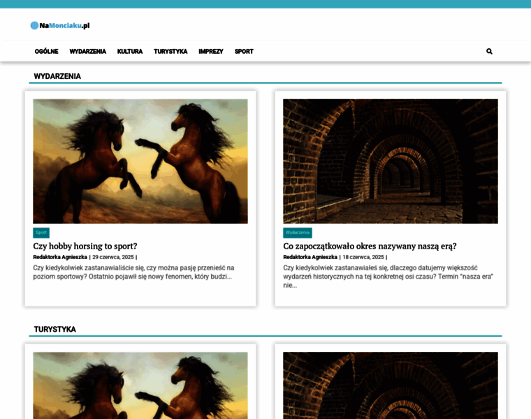This screenshot has height=419, width=531.
Task: Click the small Wydarzenia category tag
Action: coord(298,233)
